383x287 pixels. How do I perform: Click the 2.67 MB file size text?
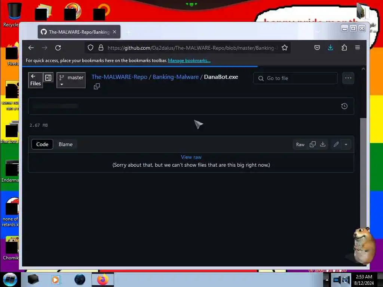coord(39,125)
